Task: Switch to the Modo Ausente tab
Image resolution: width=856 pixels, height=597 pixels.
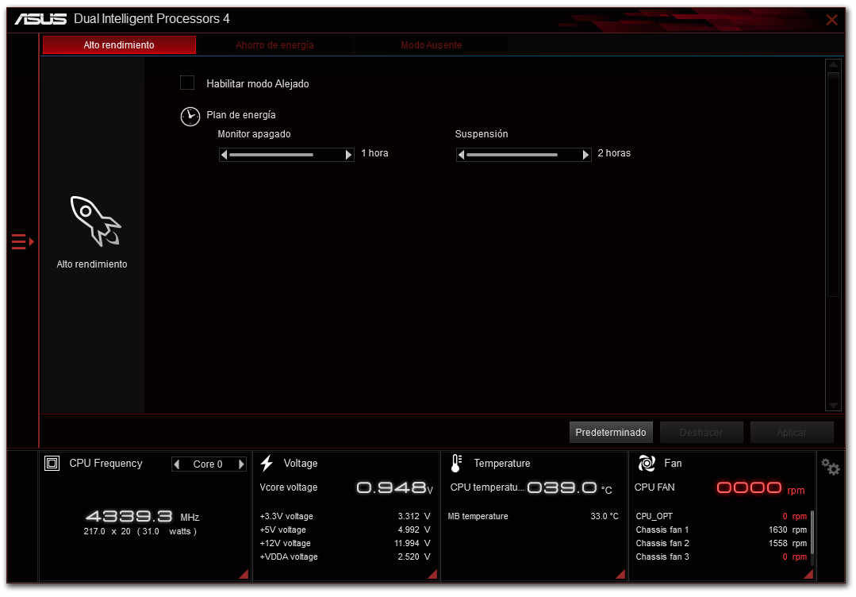Action: pyautogui.click(x=432, y=44)
